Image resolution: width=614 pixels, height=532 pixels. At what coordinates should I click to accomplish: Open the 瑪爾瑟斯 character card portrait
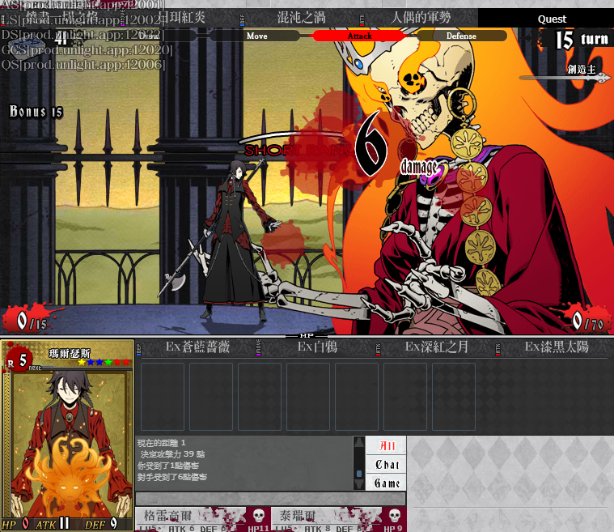pos(69,443)
